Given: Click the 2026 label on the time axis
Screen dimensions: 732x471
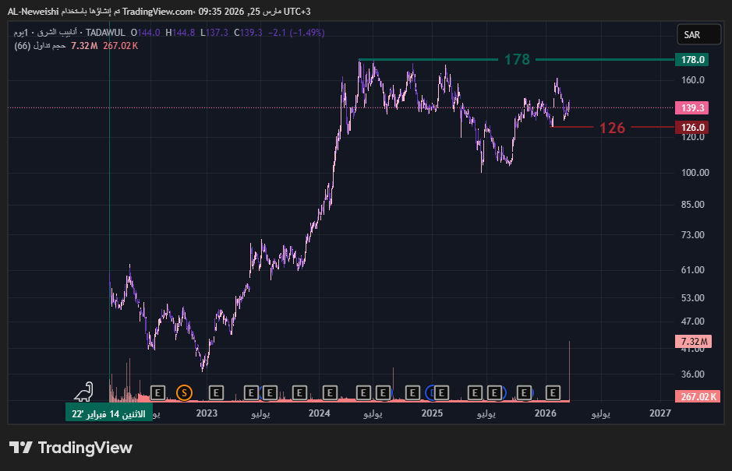Looking at the screenshot, I should [x=545, y=413].
